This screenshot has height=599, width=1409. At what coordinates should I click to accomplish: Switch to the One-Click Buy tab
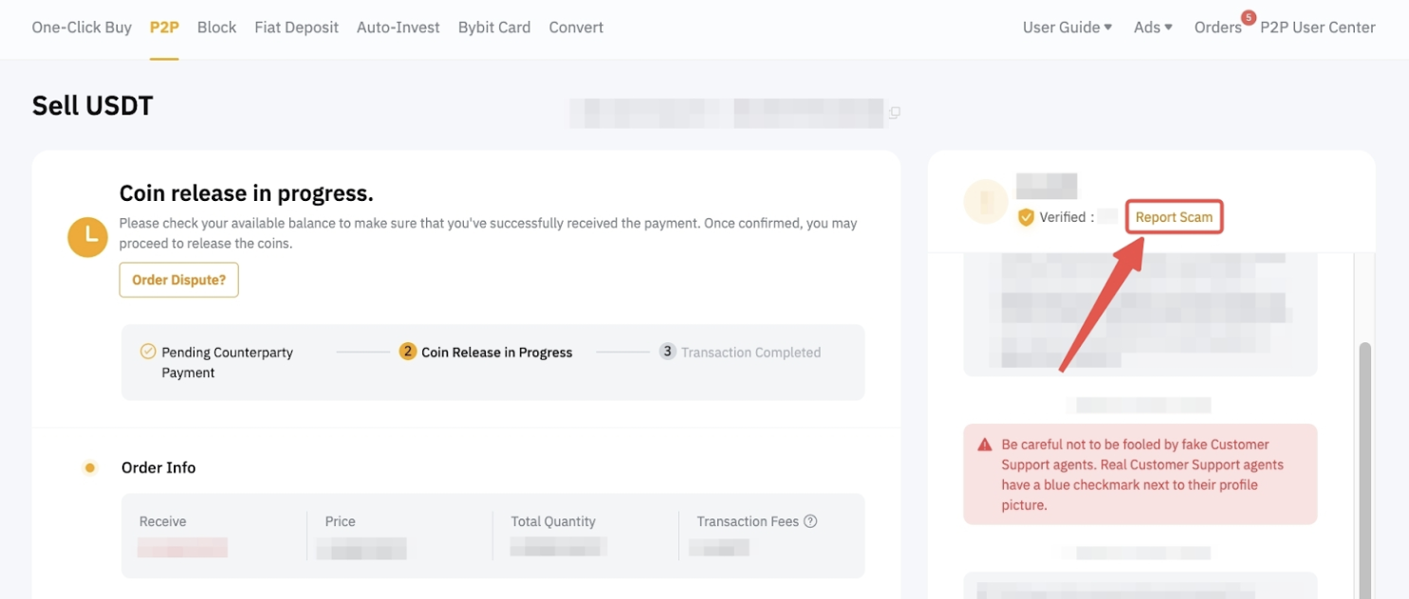[82, 27]
